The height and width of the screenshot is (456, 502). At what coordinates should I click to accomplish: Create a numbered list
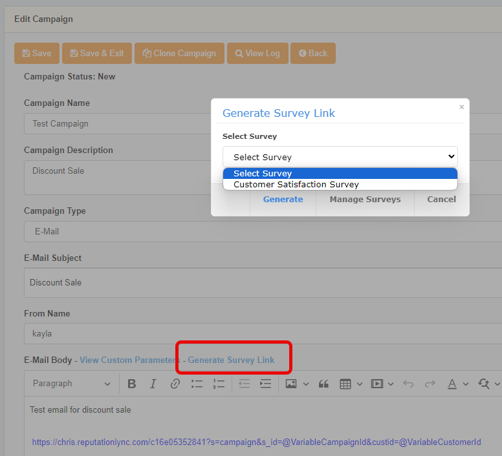(x=219, y=384)
